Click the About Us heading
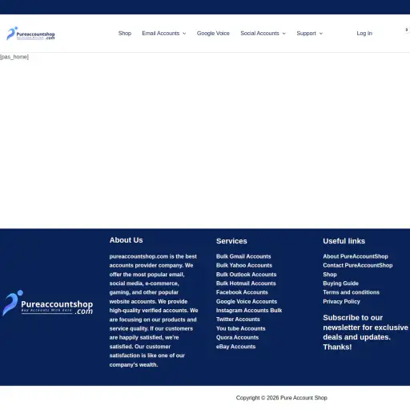 tap(126, 240)
